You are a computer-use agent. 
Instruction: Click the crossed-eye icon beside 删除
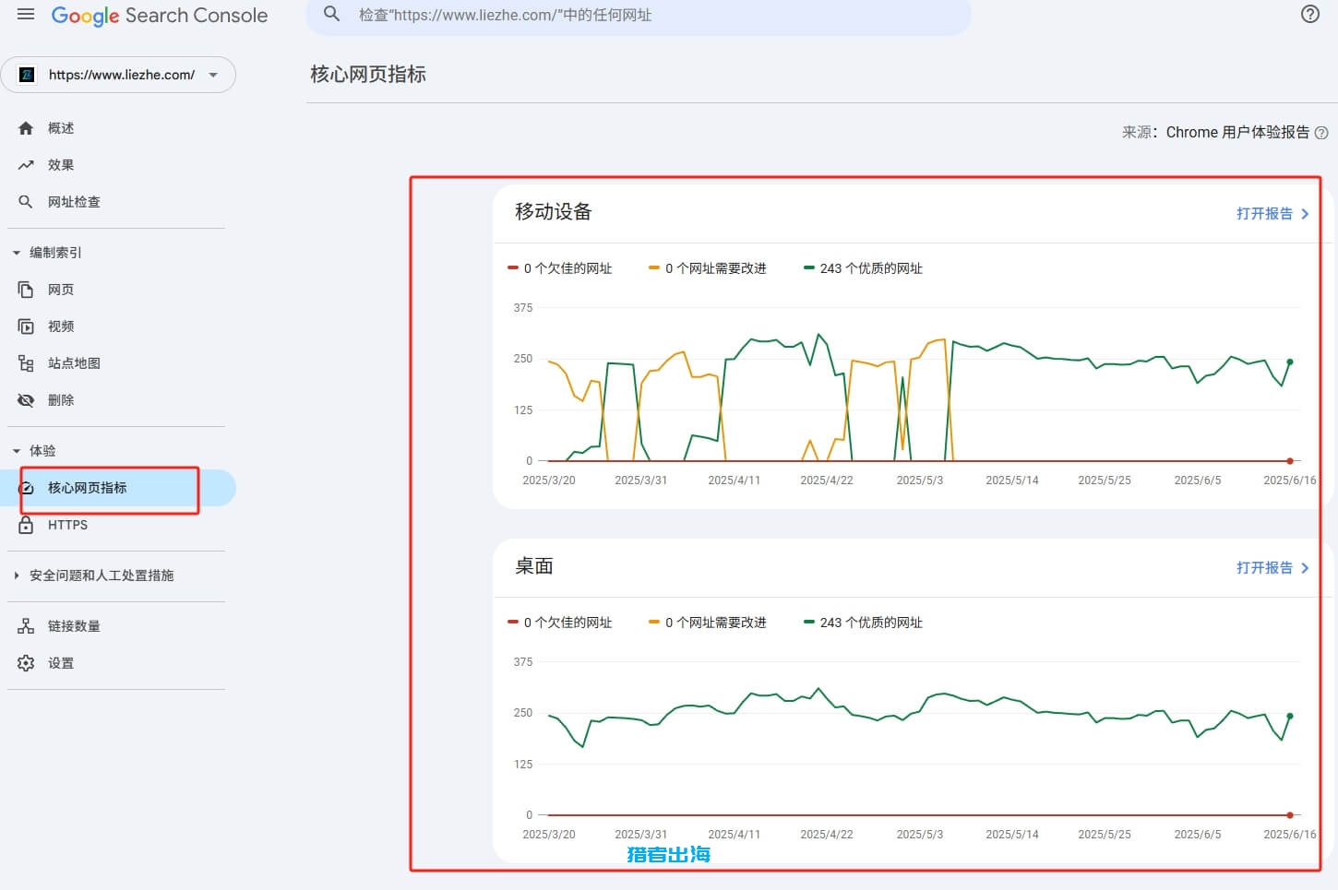pyautogui.click(x=26, y=400)
